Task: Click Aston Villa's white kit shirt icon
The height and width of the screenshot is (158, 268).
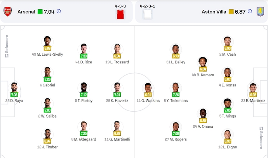Action: click(x=147, y=14)
